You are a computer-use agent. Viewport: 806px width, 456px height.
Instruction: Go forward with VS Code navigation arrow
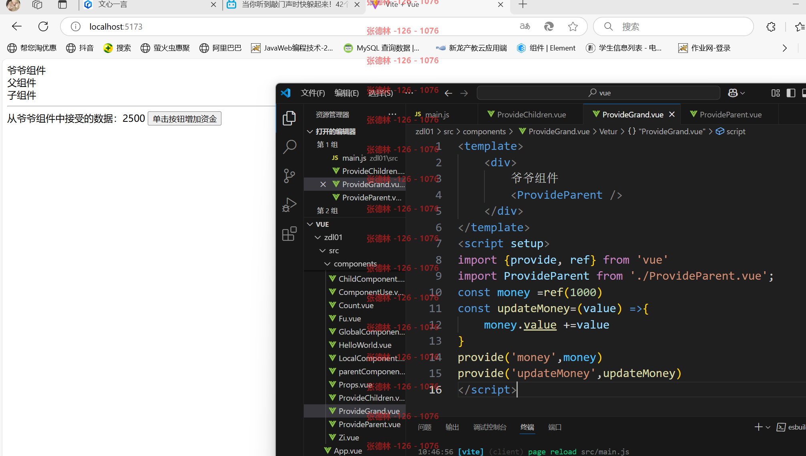pos(464,93)
